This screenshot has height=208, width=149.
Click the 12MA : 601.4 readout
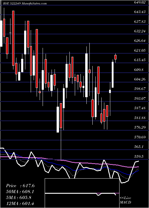(21, 203)
